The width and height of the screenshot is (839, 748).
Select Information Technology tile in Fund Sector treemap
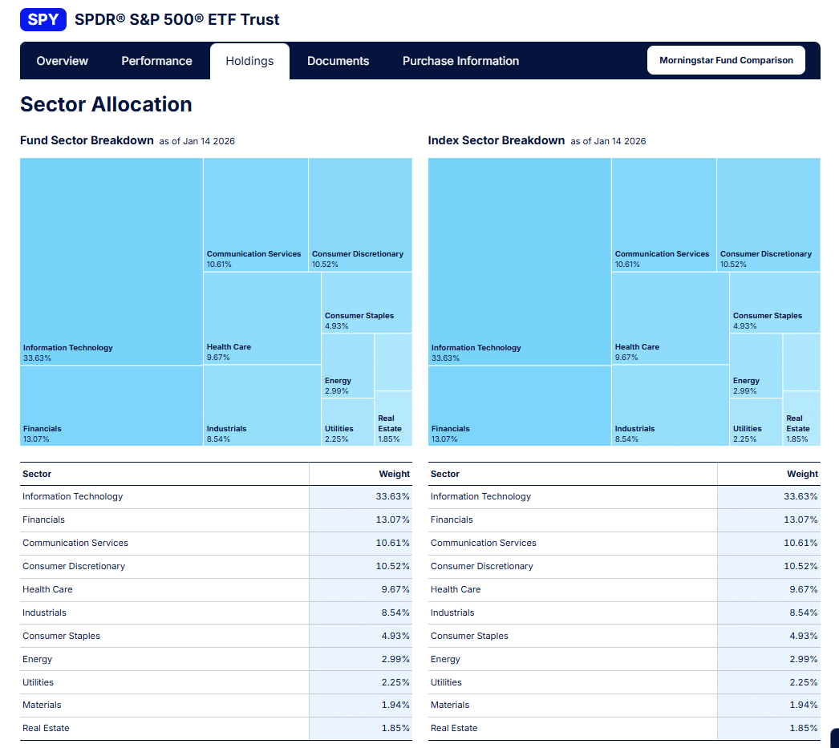click(111, 261)
